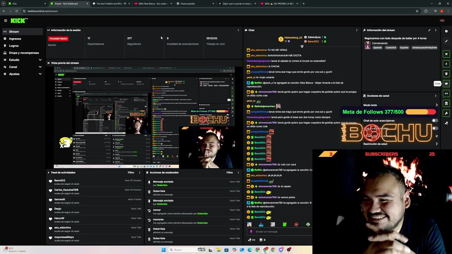Screen dimensions: 452x254
Task: Toggle the Chat panel icon in toolbar
Action: [446, 84]
